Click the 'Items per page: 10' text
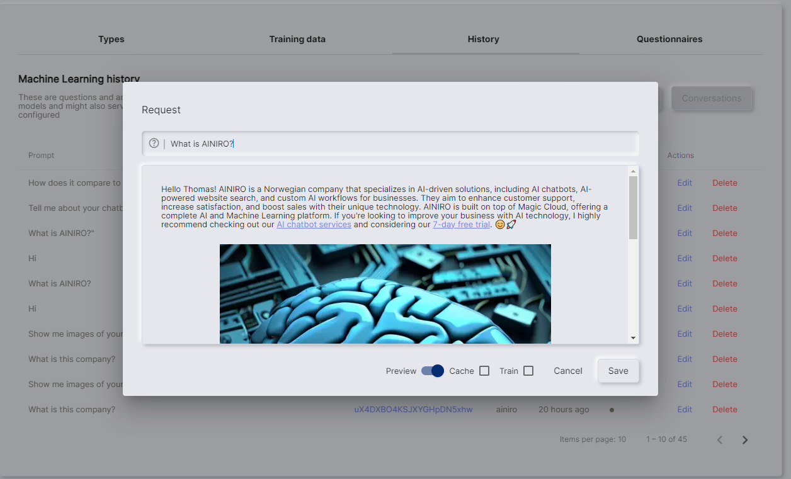This screenshot has height=479, width=791. 593,439
